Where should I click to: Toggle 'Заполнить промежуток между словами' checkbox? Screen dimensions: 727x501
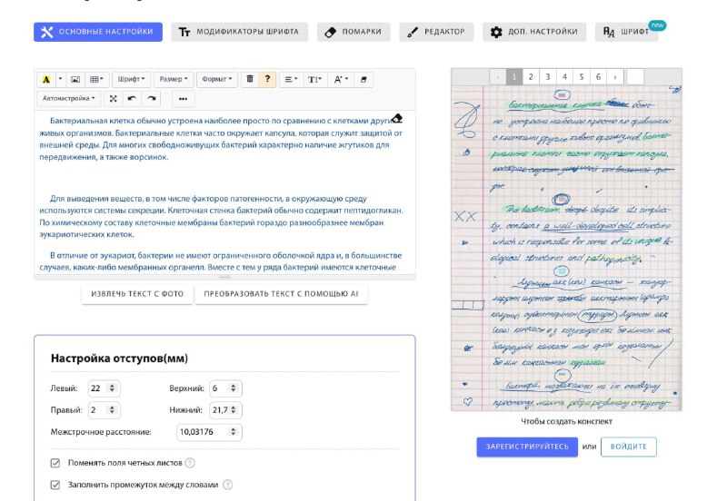pos(55,485)
